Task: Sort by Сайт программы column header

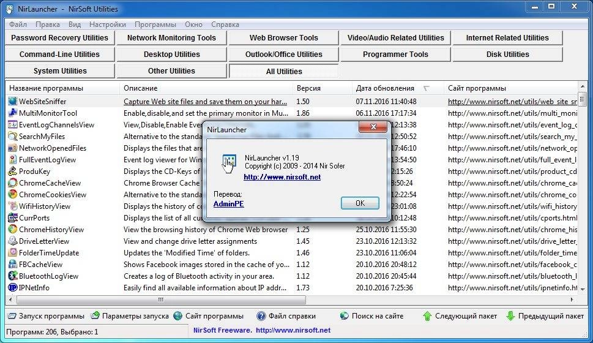Action: pos(511,88)
